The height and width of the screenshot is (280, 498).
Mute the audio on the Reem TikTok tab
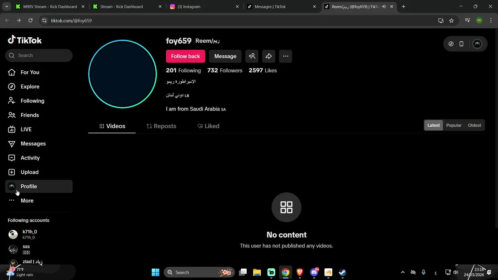coord(384,7)
